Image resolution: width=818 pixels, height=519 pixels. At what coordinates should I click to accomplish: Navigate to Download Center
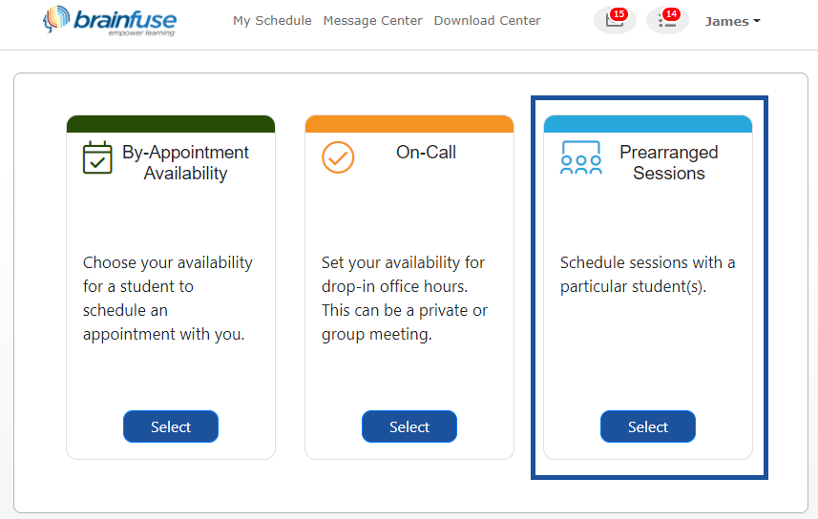coord(487,21)
